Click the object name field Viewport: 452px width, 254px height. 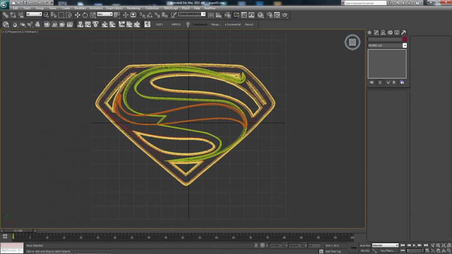pyautogui.click(x=385, y=39)
